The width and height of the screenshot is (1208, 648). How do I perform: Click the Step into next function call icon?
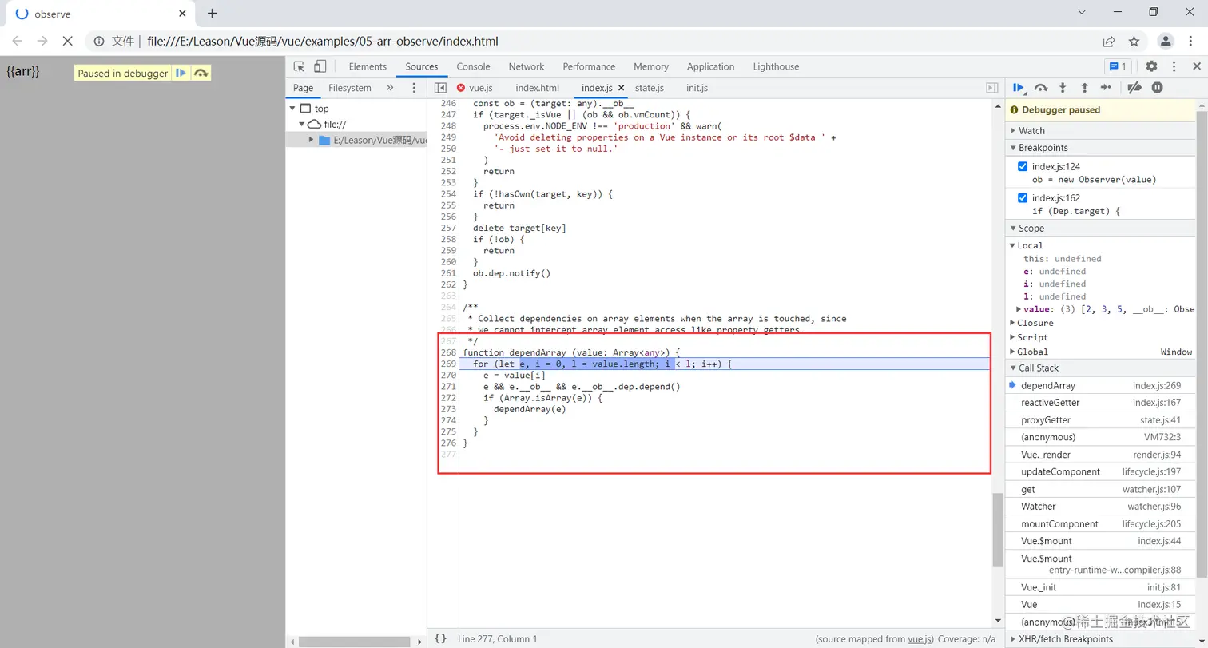[1063, 88]
